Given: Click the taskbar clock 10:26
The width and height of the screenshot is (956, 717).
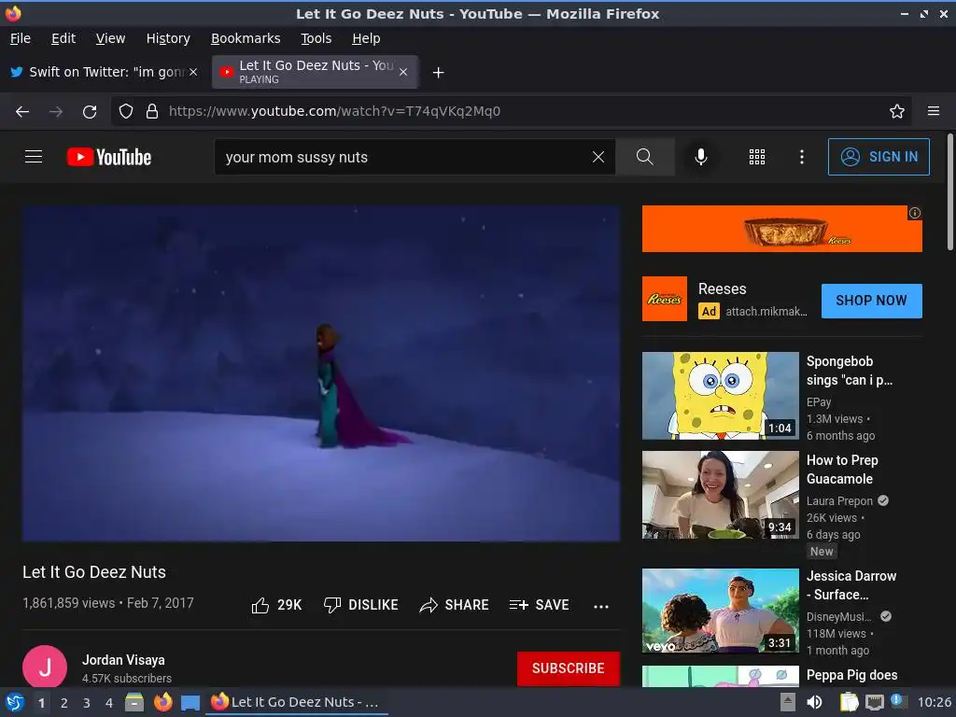Looking at the screenshot, I should tap(934, 702).
